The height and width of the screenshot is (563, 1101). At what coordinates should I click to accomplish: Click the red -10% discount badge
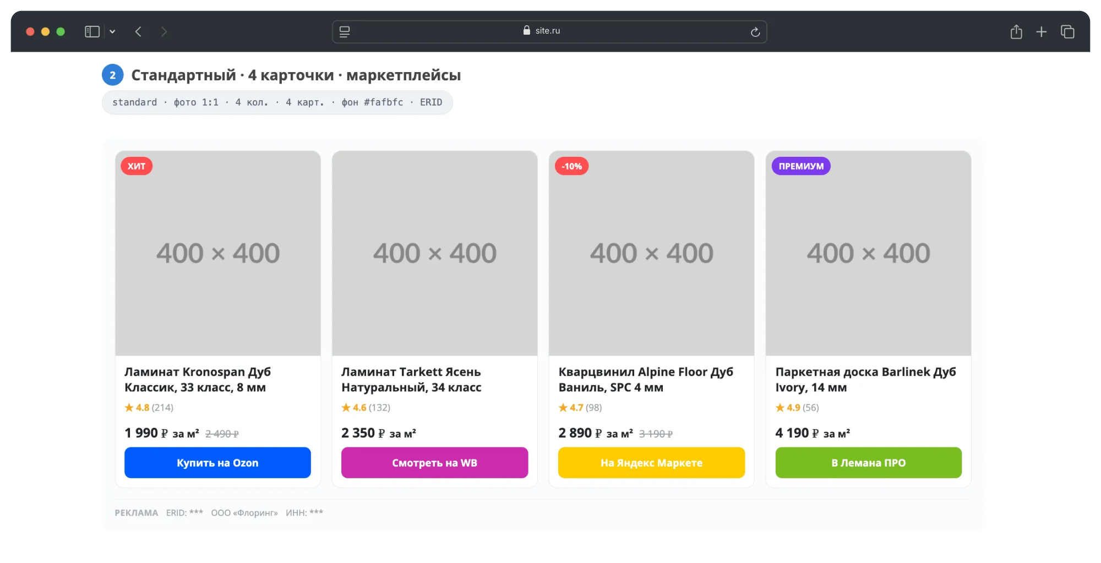571,166
